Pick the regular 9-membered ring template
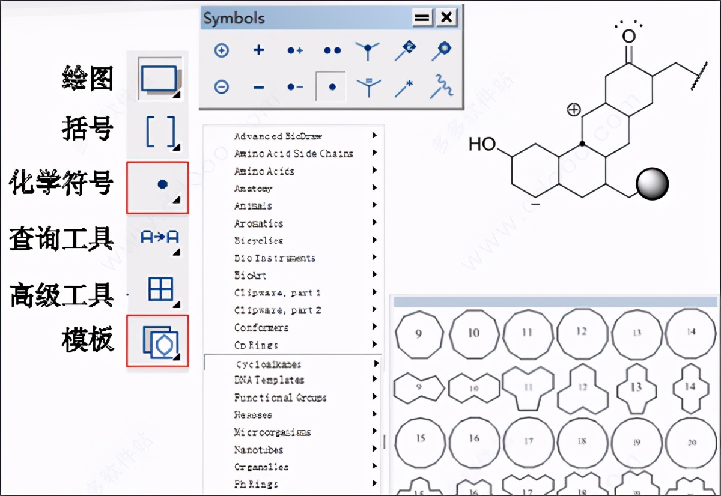Viewport: 721px width, 496px height. 419,334
